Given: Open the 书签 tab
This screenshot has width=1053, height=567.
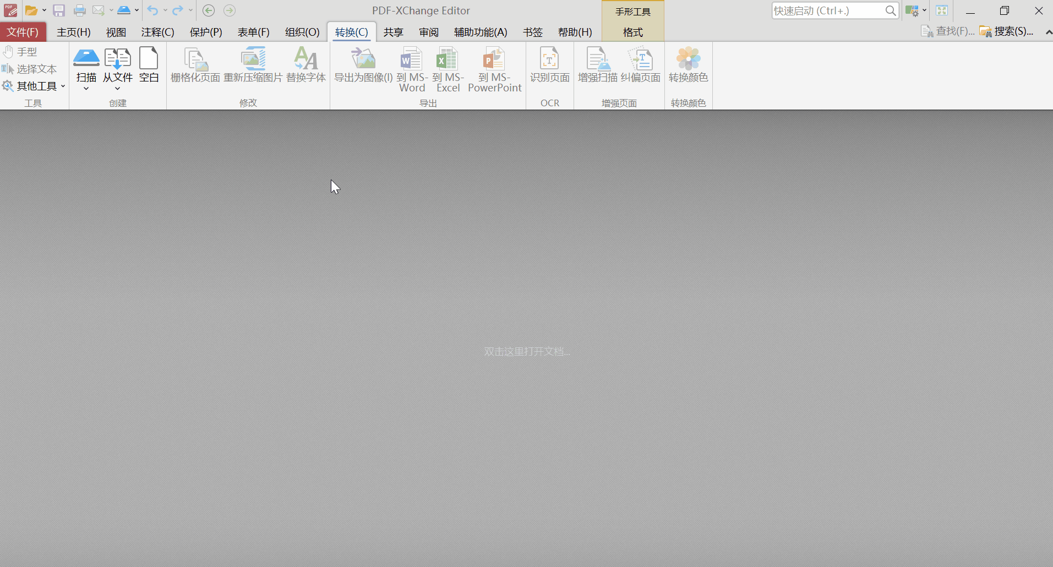Looking at the screenshot, I should (533, 32).
